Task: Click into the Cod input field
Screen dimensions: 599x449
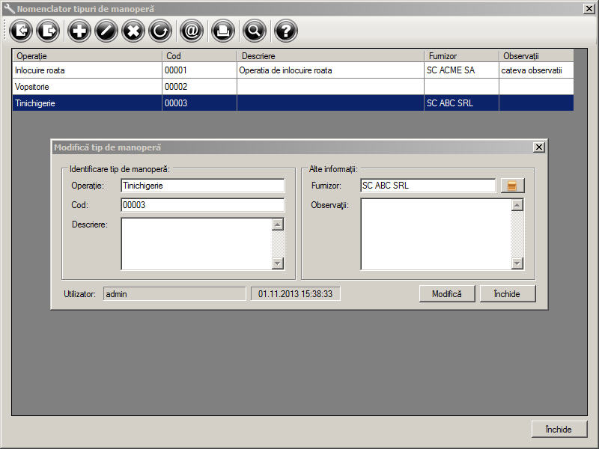Action: pos(202,204)
